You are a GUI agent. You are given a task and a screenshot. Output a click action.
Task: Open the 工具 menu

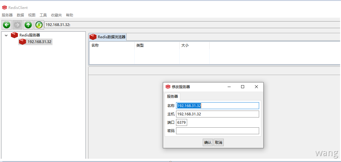click(43, 15)
